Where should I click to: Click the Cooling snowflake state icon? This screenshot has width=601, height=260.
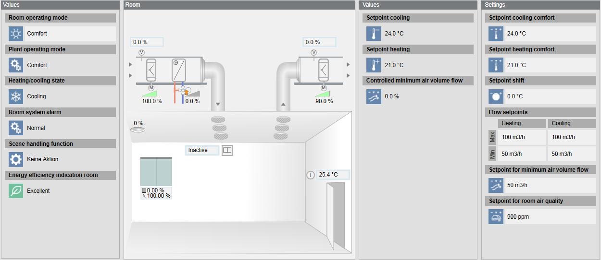coord(16,96)
